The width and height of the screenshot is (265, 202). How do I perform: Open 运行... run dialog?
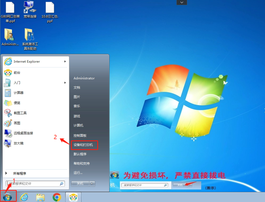coord(78,173)
